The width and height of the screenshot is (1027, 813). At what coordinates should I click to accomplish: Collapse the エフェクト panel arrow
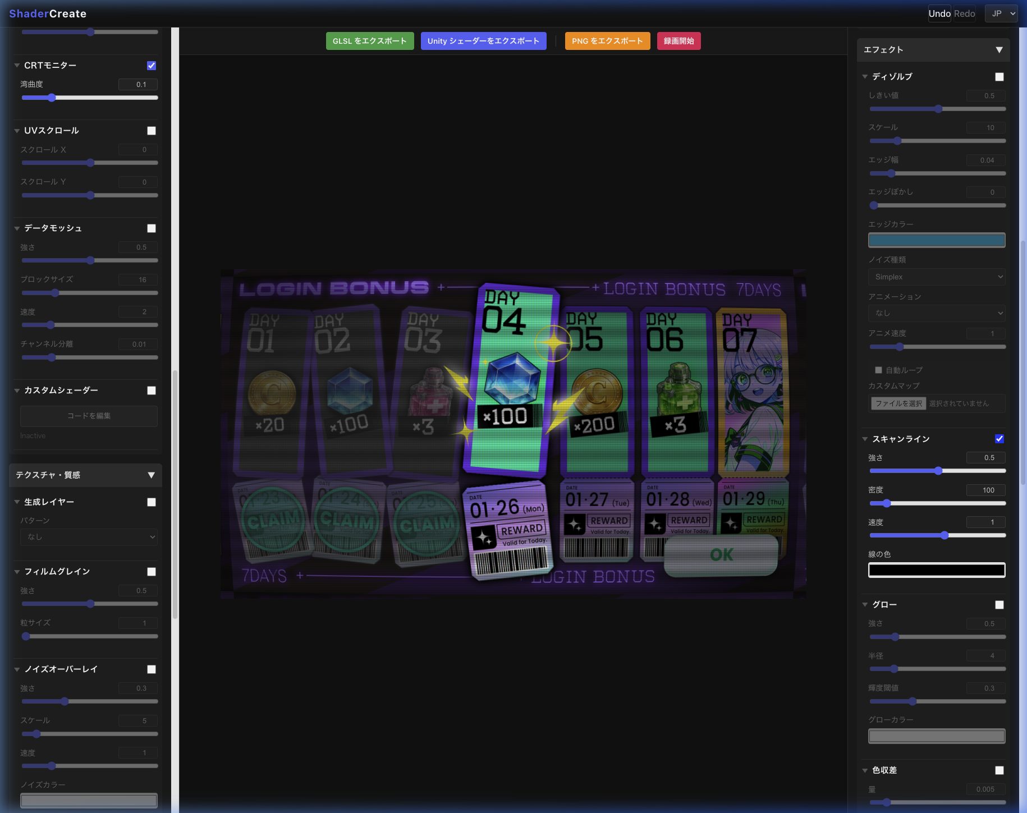point(999,50)
